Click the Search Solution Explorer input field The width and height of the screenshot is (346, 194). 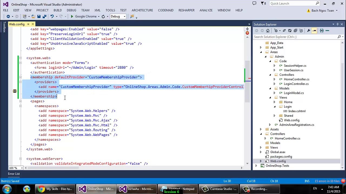click(x=295, y=37)
